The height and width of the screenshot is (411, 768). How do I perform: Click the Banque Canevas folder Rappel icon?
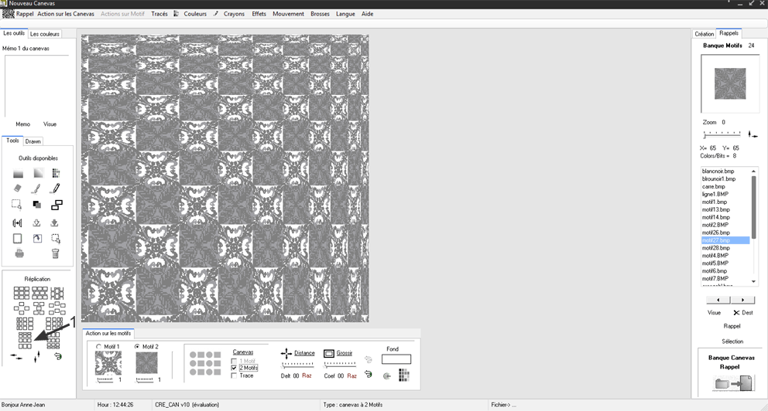(732, 383)
